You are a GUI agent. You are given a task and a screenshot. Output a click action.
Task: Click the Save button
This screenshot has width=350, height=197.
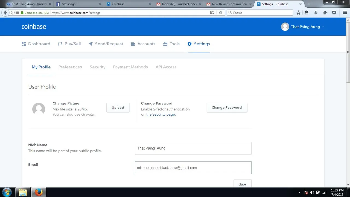[242, 184]
